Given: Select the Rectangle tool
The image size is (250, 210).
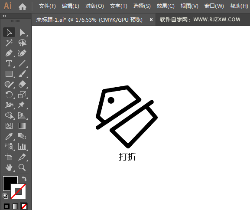Looking at the screenshot, I should (9, 74).
